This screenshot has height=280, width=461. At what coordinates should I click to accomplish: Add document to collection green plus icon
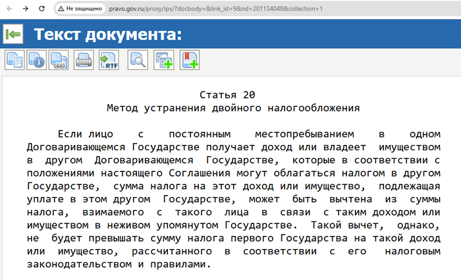[x=163, y=60]
